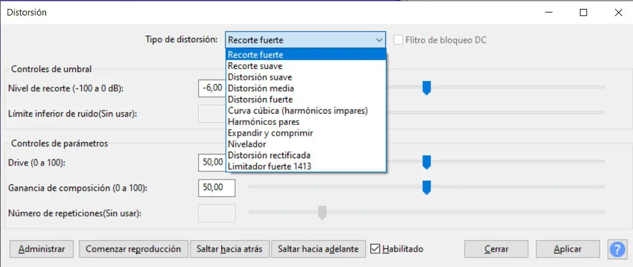Click the blue help question mark icon
Screen dimensions: 633x267
pos(617,249)
